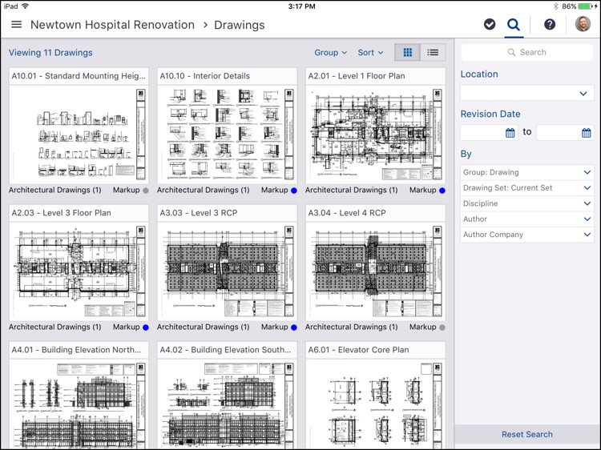The width and height of the screenshot is (601, 450).
Task: Open the hamburger navigation menu
Action: click(16, 25)
